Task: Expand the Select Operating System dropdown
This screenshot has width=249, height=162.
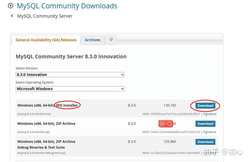Action: [70, 89]
